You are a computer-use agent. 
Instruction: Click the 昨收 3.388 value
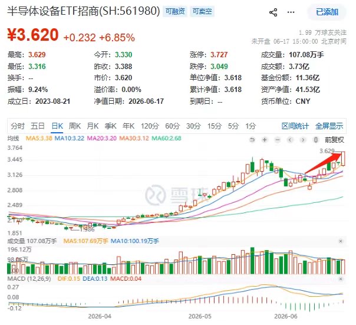click(123, 67)
